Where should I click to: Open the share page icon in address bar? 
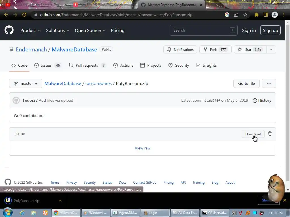point(236,15)
